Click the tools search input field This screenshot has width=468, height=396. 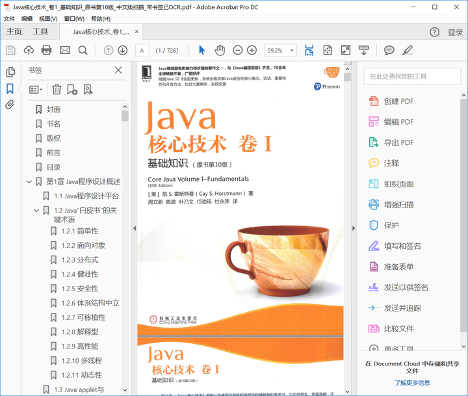(x=412, y=77)
